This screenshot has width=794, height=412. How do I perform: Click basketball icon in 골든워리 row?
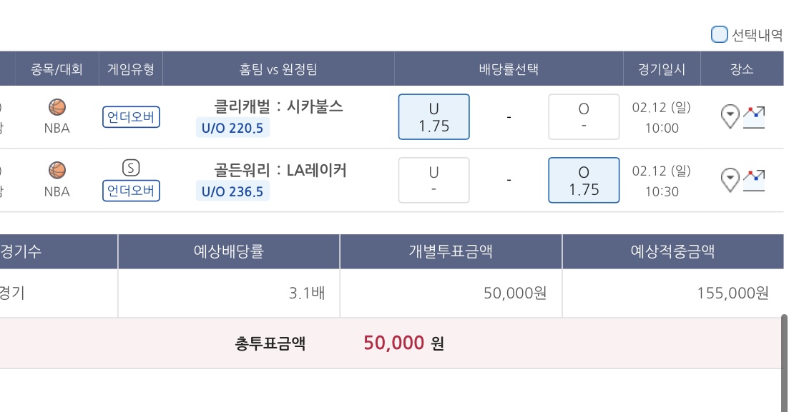click(57, 171)
